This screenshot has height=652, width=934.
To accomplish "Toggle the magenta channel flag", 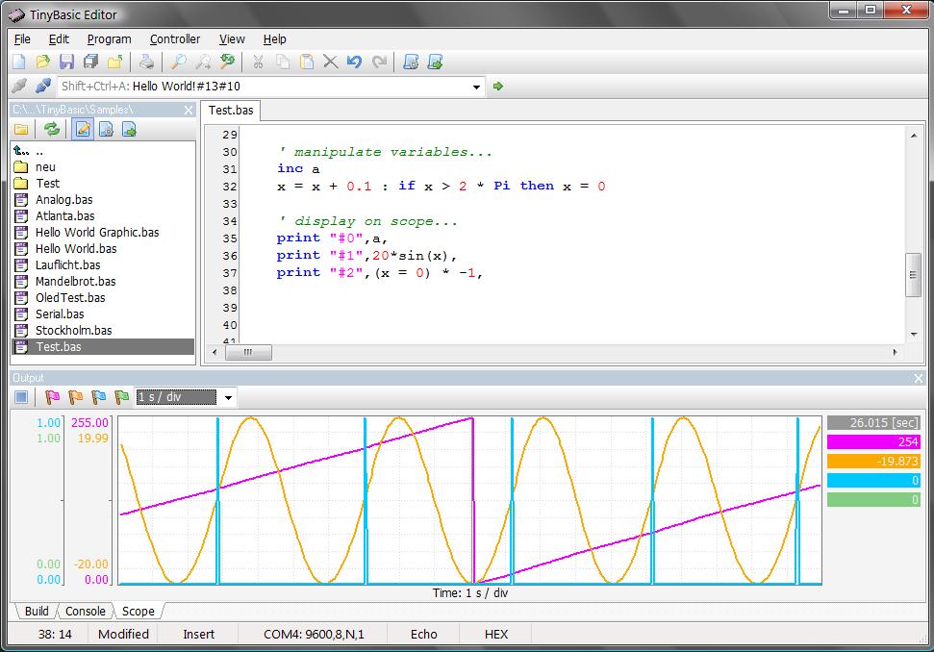I will click(53, 397).
